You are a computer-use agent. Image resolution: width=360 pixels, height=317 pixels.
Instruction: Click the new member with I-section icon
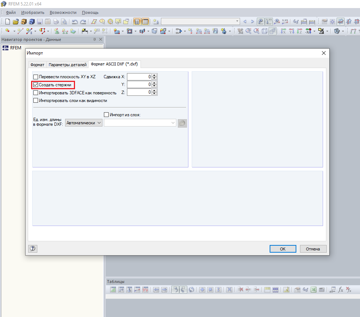[x=29, y=31]
